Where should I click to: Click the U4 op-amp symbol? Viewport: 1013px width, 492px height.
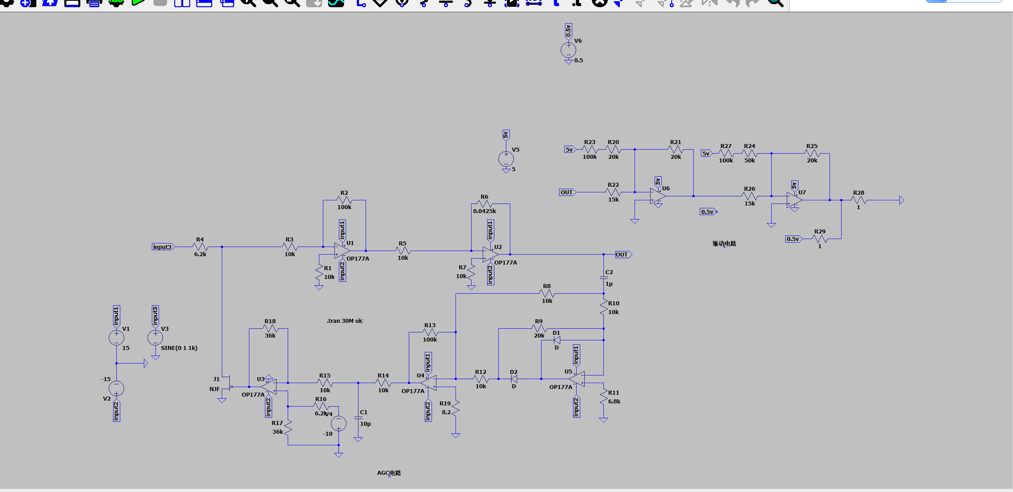428,383
